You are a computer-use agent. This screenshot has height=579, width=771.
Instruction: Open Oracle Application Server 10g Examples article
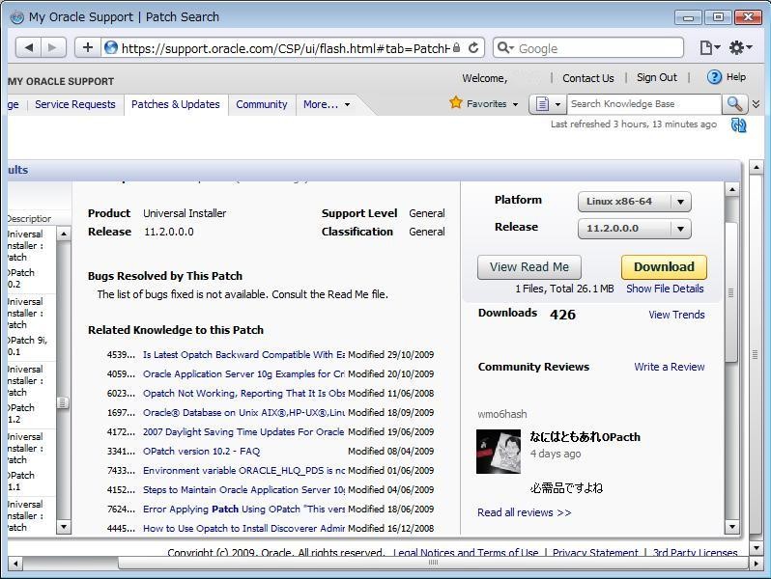(x=243, y=373)
